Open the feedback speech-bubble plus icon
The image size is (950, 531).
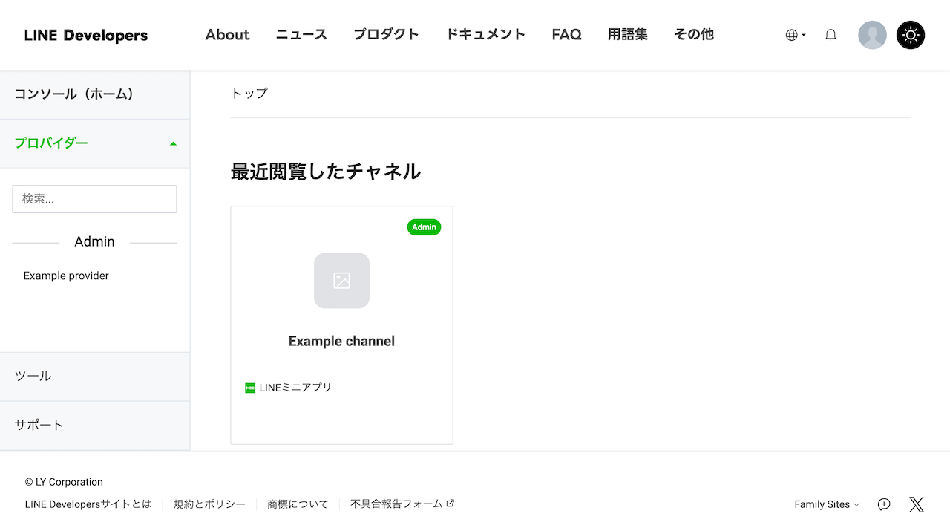point(883,504)
